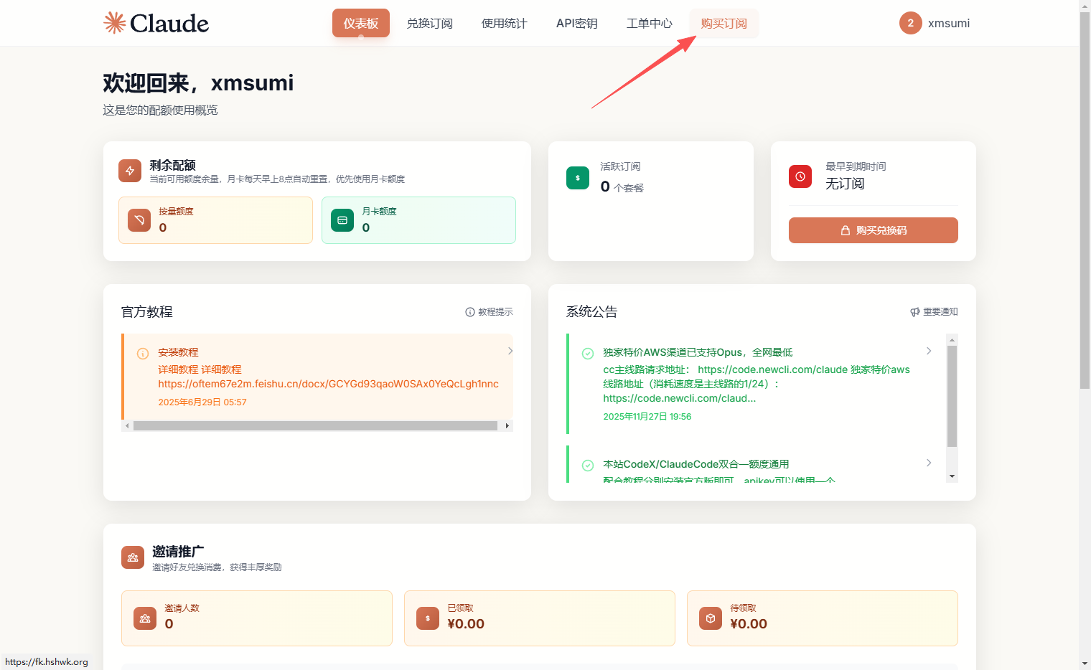Screen dimensions: 1091x670
Task: Click the 月卡额度 card icon
Action: [342, 220]
